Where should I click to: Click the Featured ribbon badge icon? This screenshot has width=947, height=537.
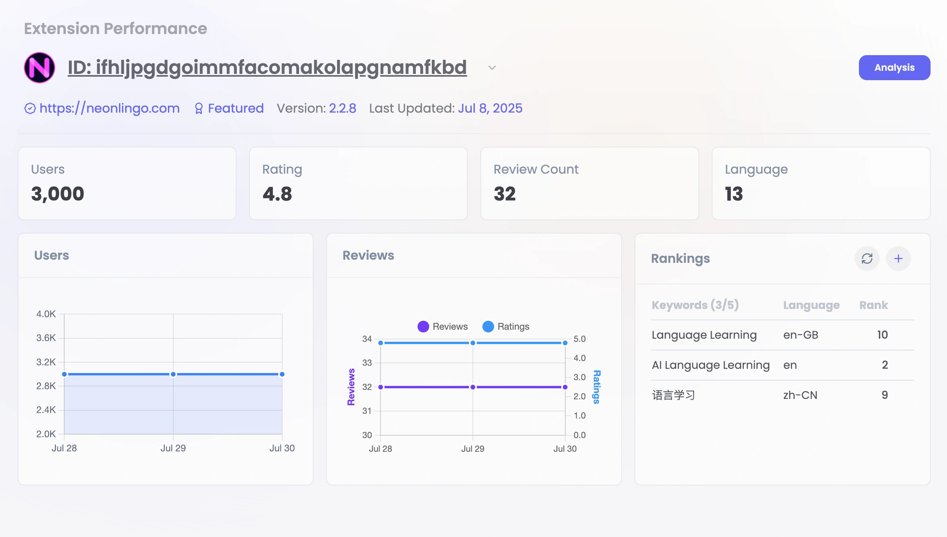click(199, 108)
